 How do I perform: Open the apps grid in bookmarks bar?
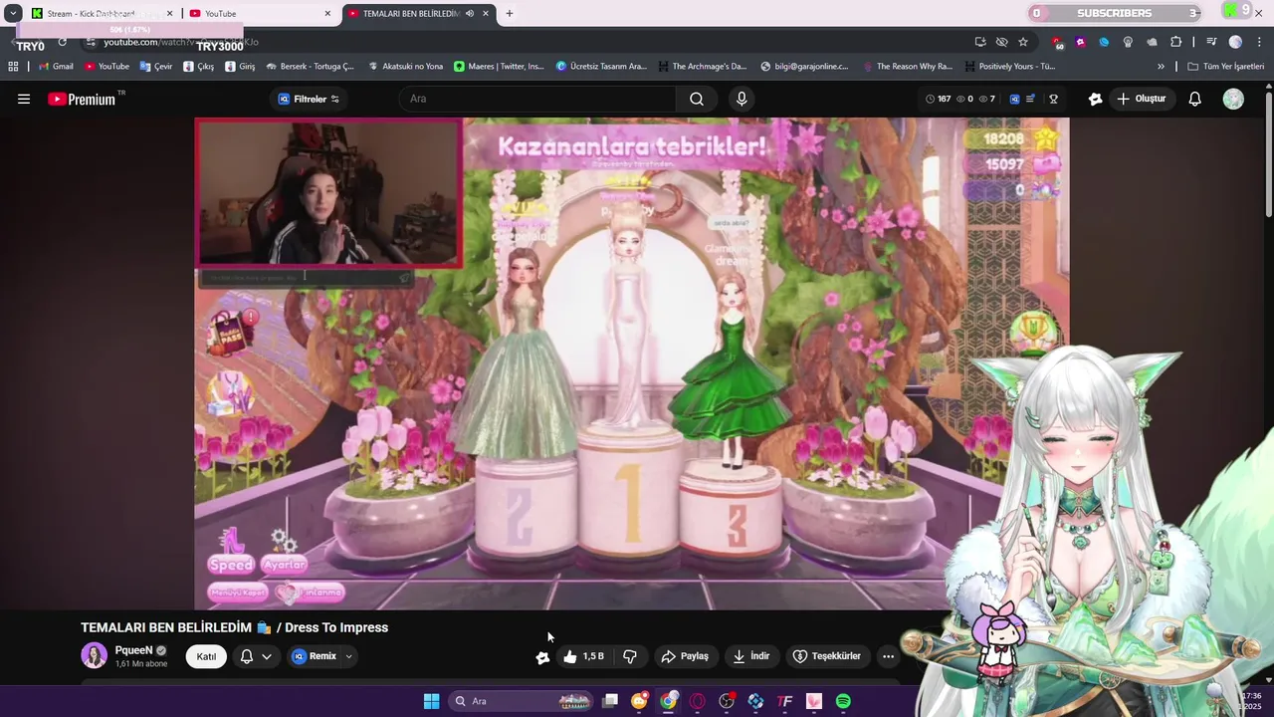pyautogui.click(x=13, y=67)
